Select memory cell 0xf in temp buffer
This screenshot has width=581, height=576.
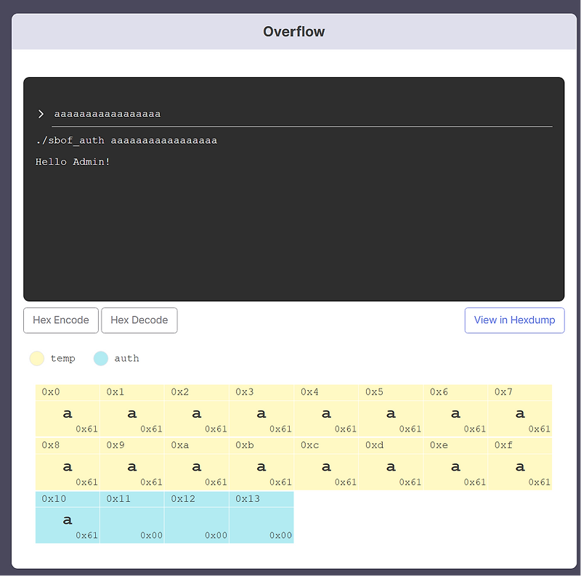(x=519, y=464)
